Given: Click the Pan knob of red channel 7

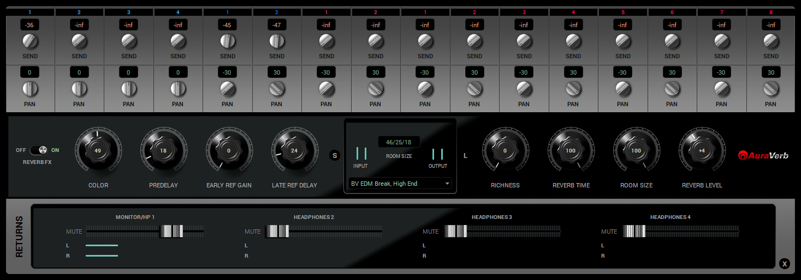Looking at the screenshot, I should (722, 89).
